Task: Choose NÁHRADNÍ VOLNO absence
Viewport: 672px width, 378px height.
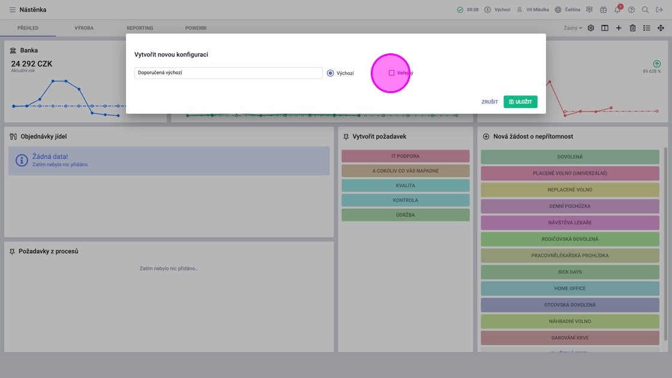Action: click(570, 321)
